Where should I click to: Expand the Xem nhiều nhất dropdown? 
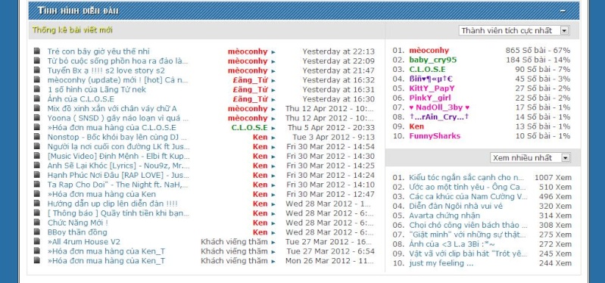coord(530,157)
